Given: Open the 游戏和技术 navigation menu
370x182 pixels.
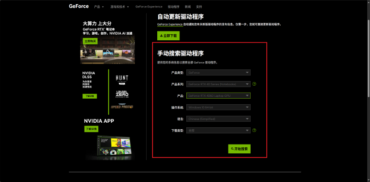Looking at the screenshot, I should pyautogui.click(x=120, y=7).
